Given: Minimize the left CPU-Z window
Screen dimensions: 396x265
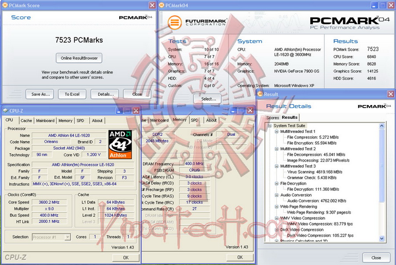Looking at the screenshot, I should point(119,111).
